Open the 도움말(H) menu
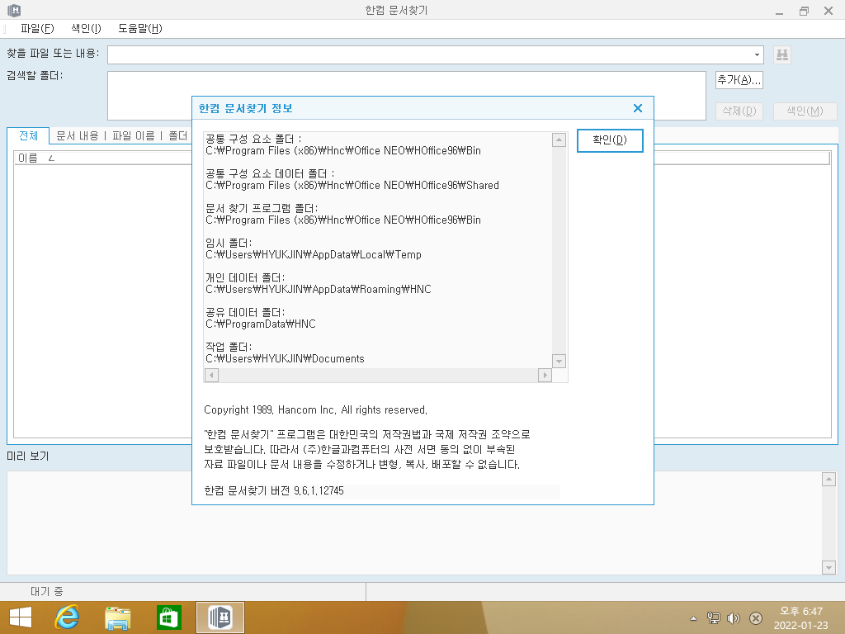 (140, 29)
